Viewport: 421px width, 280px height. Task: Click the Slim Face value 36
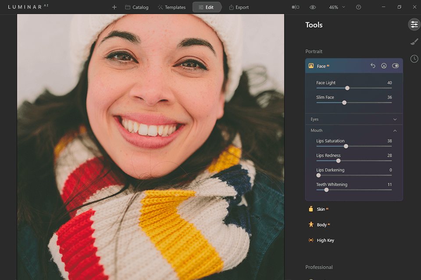(x=389, y=97)
